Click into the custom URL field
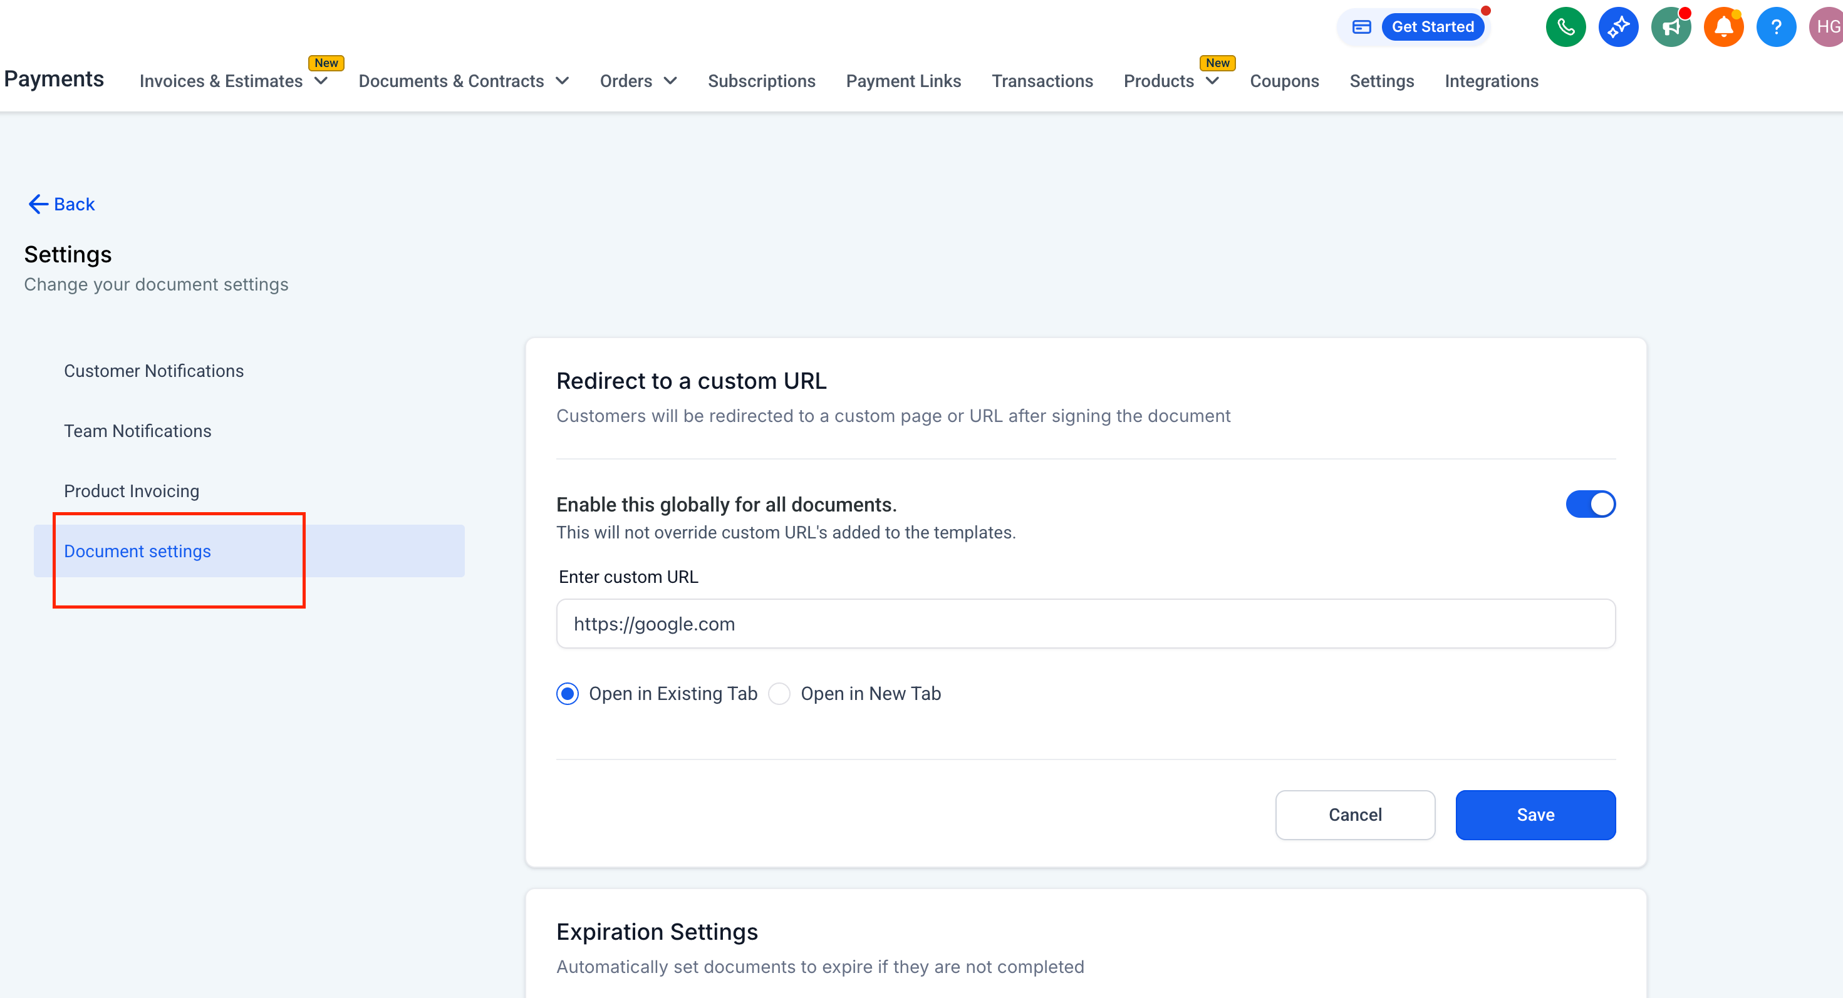The image size is (1843, 998). (1086, 624)
